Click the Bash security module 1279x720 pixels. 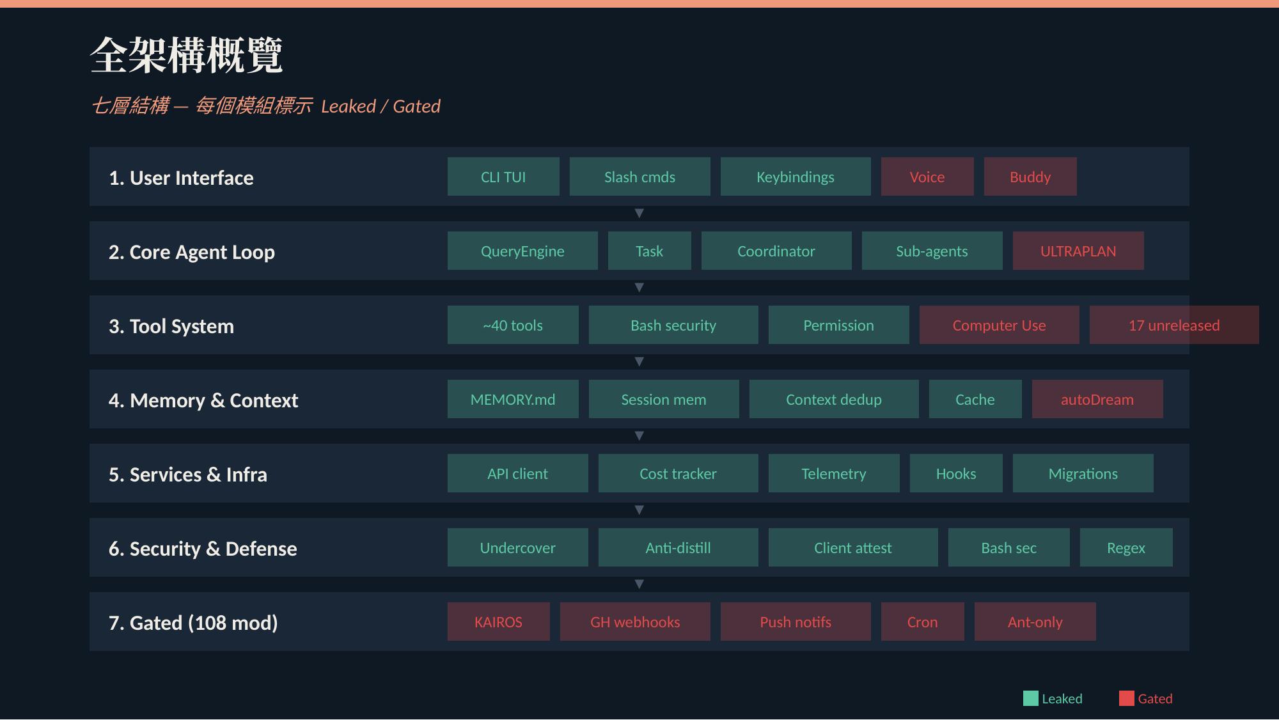tap(673, 325)
